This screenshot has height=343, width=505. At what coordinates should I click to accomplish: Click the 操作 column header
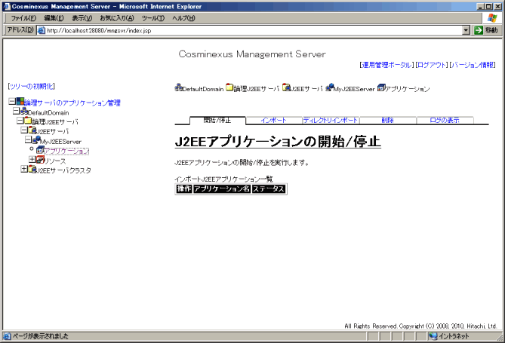(x=184, y=189)
